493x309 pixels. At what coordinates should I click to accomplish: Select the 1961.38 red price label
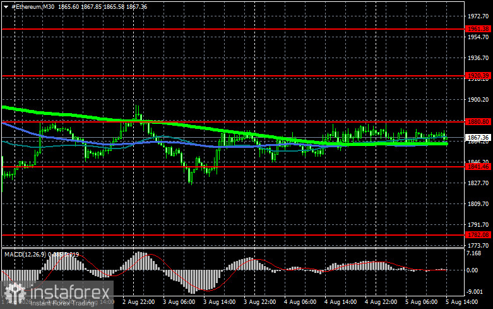pyautogui.click(x=478, y=28)
